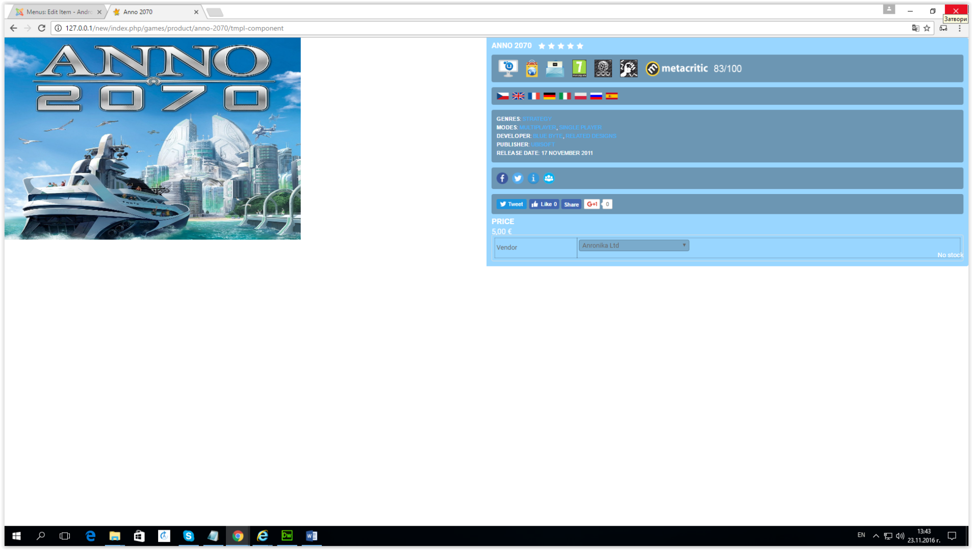Click the Facebook Like button
The width and height of the screenshot is (972, 550).
[x=544, y=204]
